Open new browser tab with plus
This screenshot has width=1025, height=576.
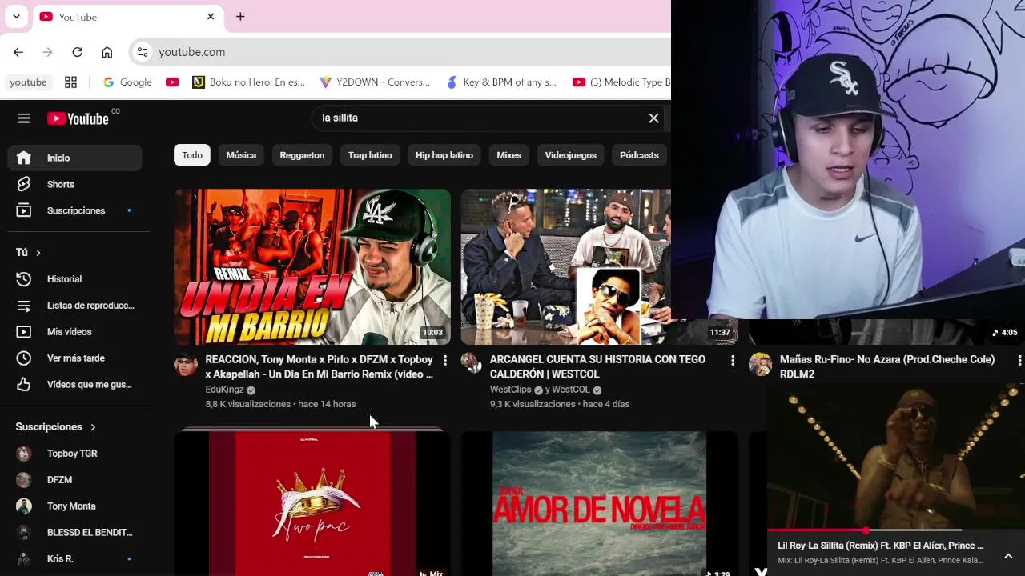240,17
